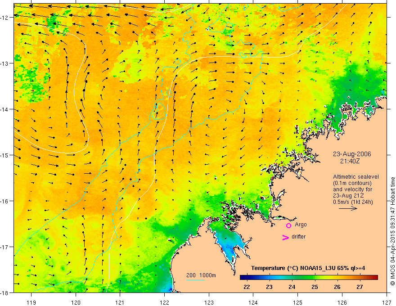
Task: Click the magenta drifter arrowhead legend symbol
Action: pyautogui.click(x=286, y=237)
